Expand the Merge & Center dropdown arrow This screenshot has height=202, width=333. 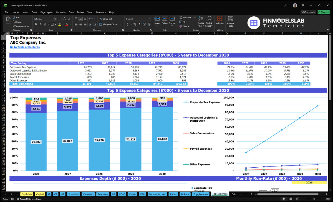(x=121, y=24)
